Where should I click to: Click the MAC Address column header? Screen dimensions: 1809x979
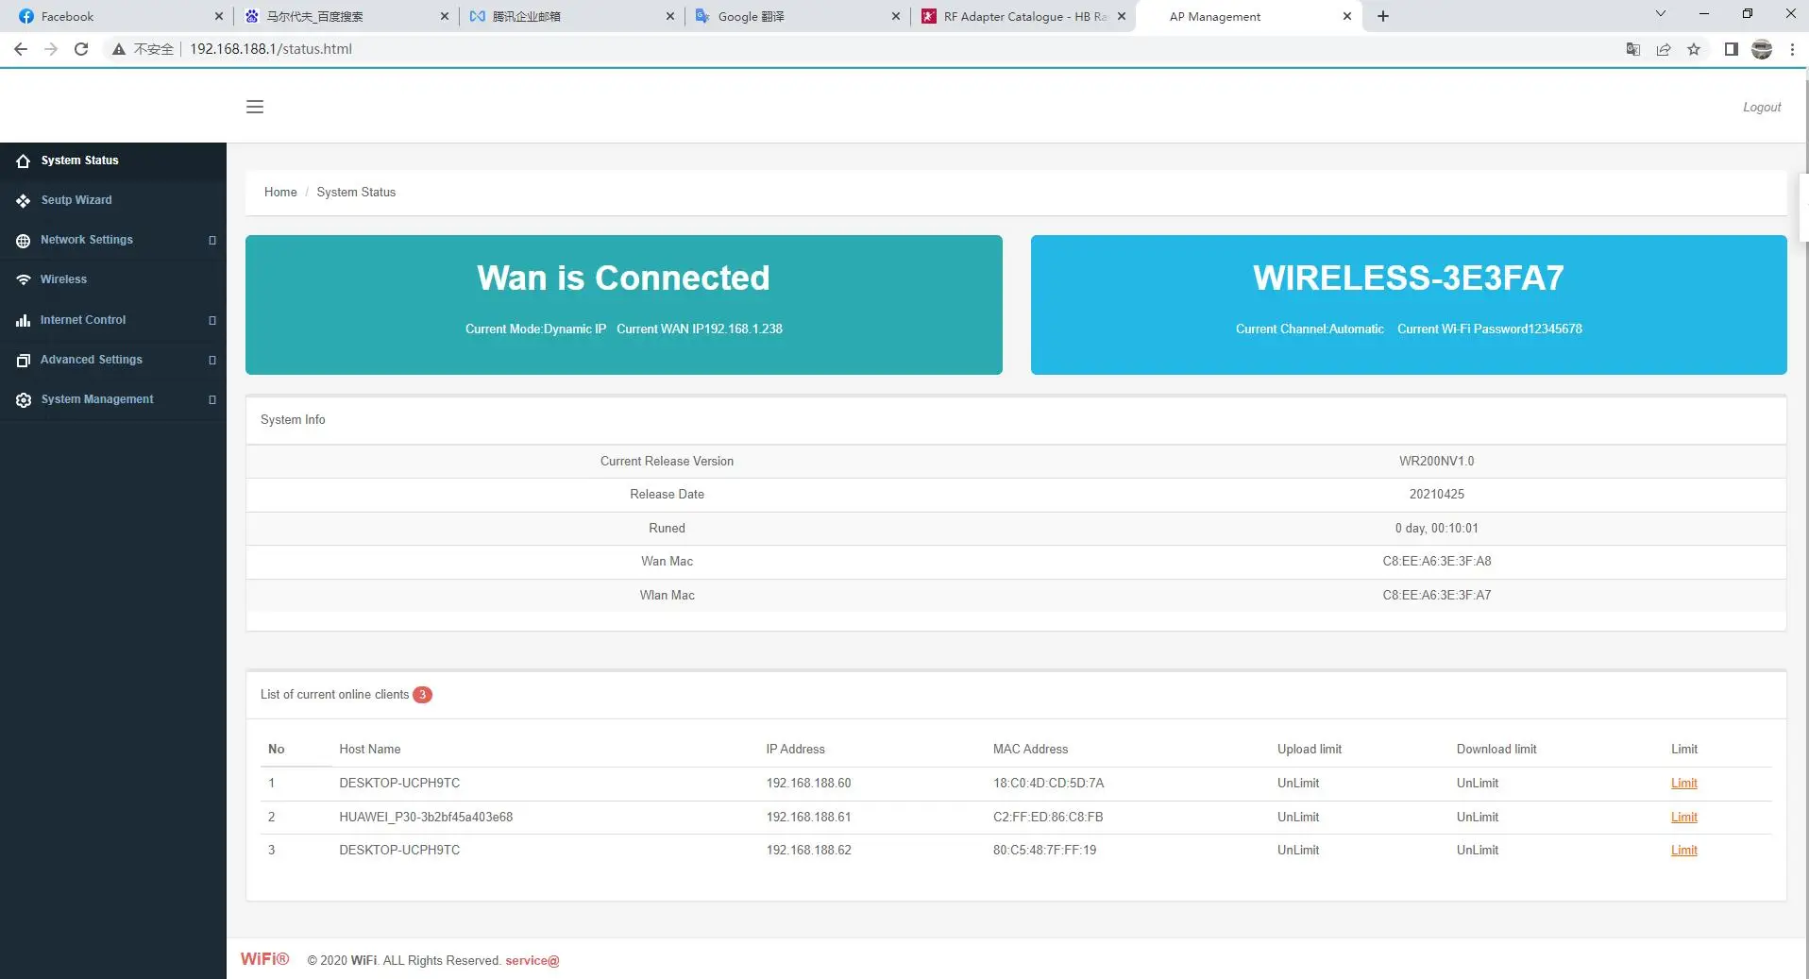coord(1030,750)
